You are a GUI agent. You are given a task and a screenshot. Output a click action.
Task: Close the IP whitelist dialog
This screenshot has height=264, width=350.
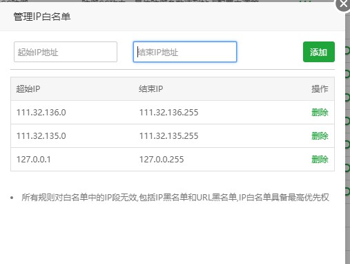click(343, 3)
